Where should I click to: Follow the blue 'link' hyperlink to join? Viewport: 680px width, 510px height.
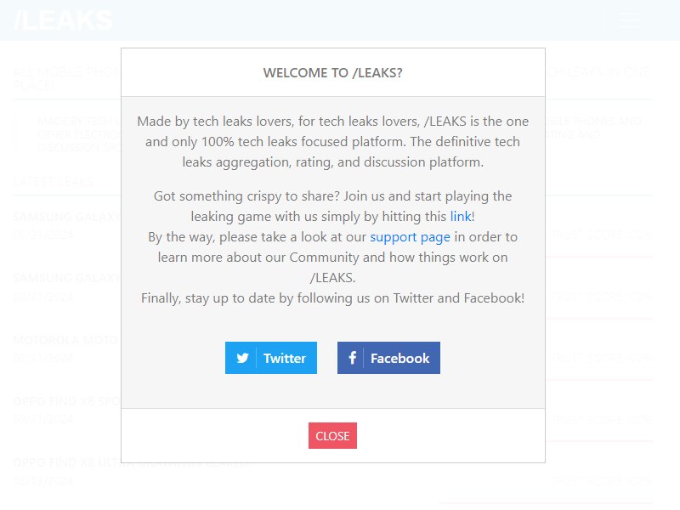[461, 217]
